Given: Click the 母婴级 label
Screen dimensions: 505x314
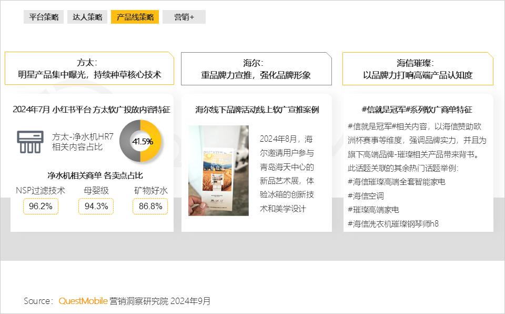Looking at the screenshot, I should (x=96, y=190).
